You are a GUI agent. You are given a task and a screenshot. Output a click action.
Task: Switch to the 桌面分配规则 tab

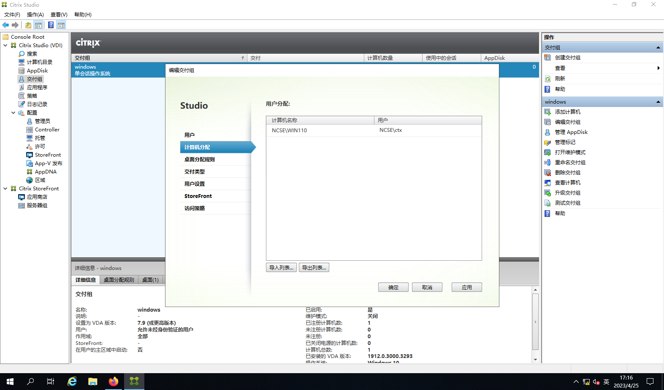coord(119,280)
